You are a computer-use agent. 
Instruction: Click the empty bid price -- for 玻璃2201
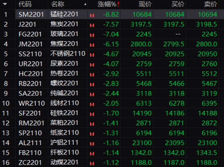click(x=178, y=34)
